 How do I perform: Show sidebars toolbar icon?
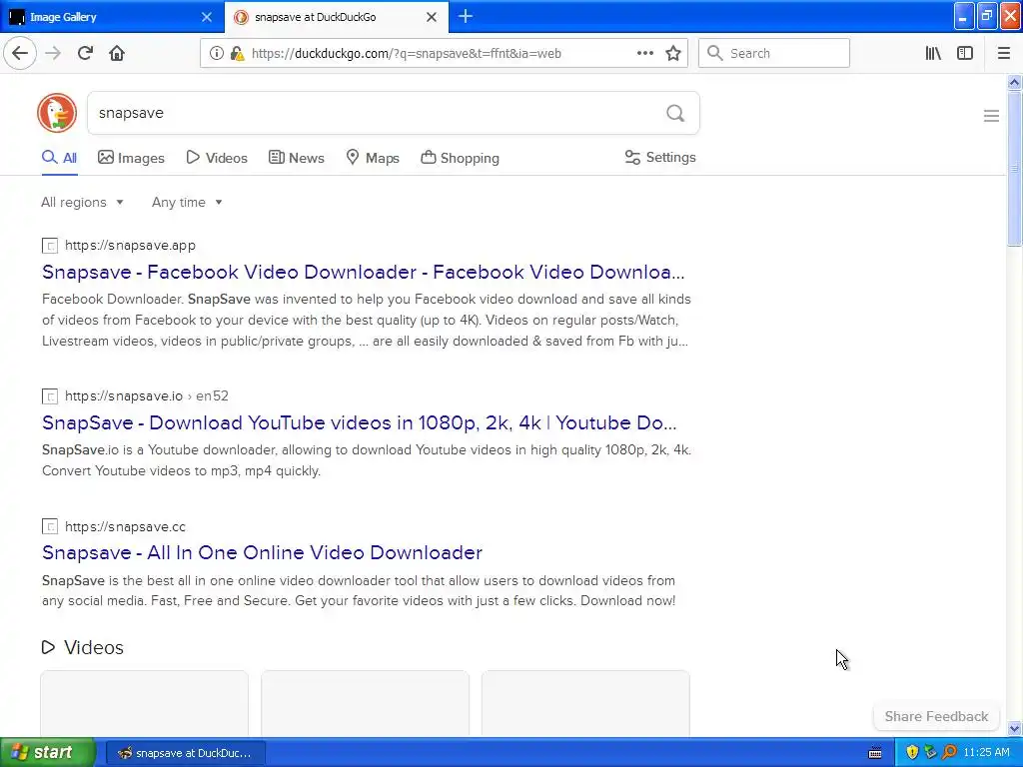point(965,54)
